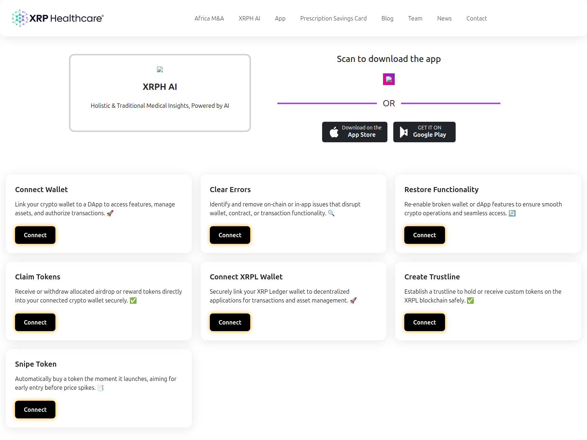The width and height of the screenshot is (587, 440).
Task: Click the Apple logo icon
Action: 334,132
